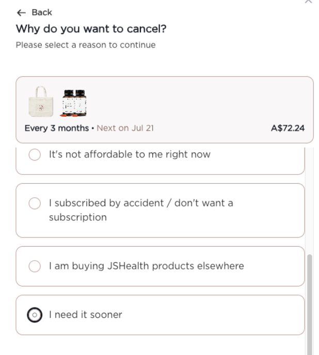Click the supplement bottles product thumbnail

[x=74, y=103]
